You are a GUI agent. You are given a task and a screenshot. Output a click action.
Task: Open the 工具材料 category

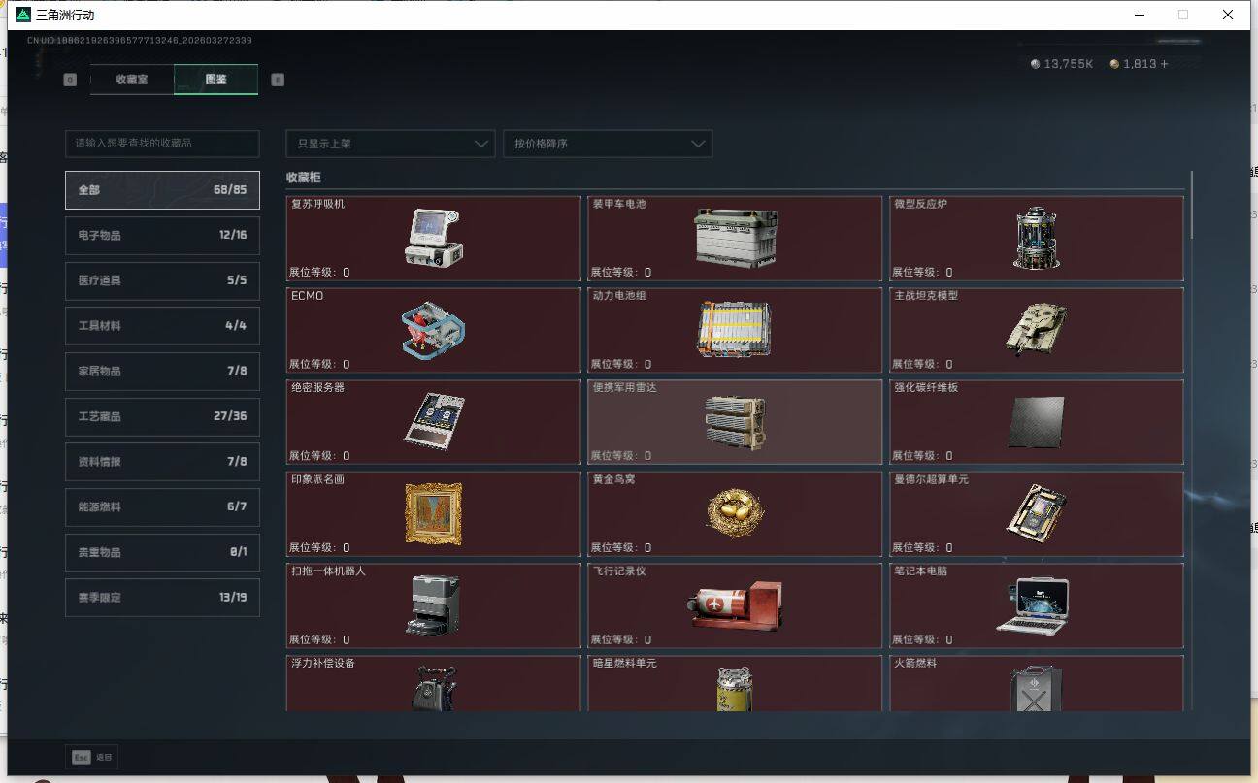coord(162,326)
